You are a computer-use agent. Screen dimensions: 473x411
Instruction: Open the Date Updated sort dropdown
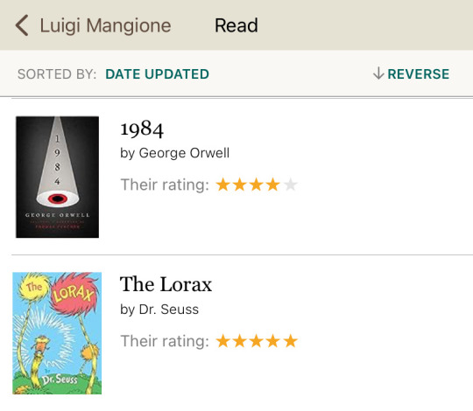157,74
